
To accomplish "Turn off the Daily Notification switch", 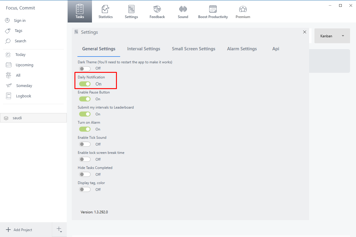I will pos(85,84).
